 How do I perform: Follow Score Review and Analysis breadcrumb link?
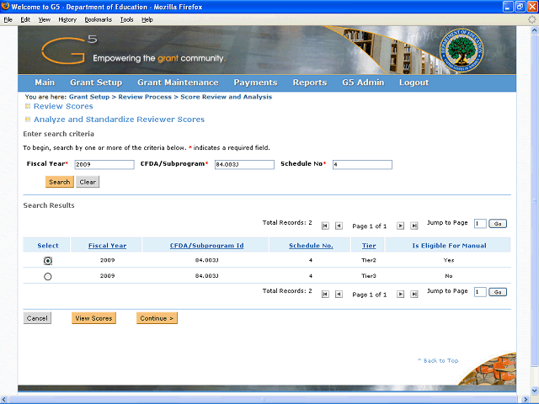[227, 97]
